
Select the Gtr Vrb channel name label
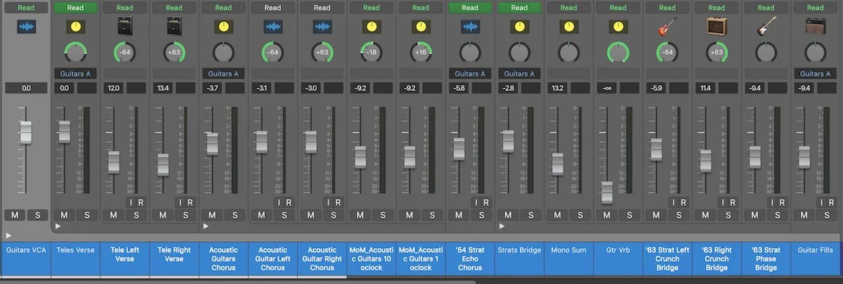click(617, 250)
